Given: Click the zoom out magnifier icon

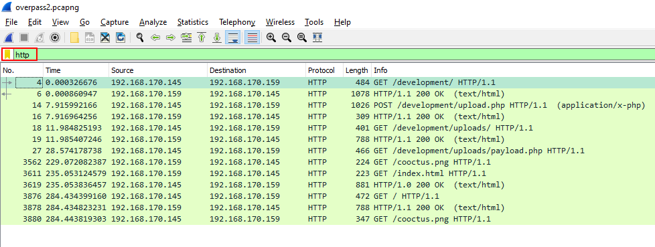Looking at the screenshot, I should [x=287, y=37].
